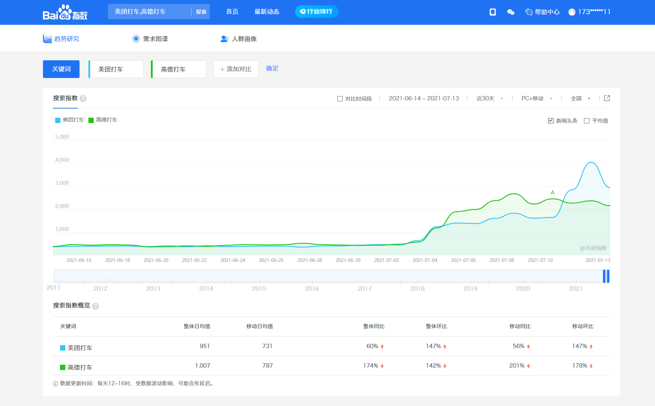Click help question mark beside 搜索指数

coord(83,99)
